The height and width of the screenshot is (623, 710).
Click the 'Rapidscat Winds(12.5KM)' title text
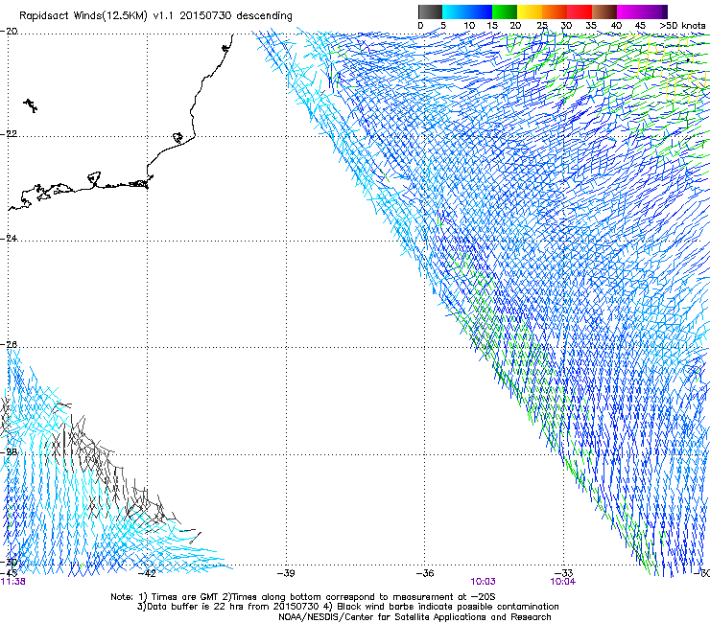click(x=83, y=16)
